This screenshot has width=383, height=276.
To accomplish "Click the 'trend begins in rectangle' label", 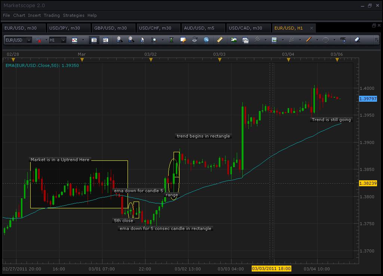I will tap(203, 136).
